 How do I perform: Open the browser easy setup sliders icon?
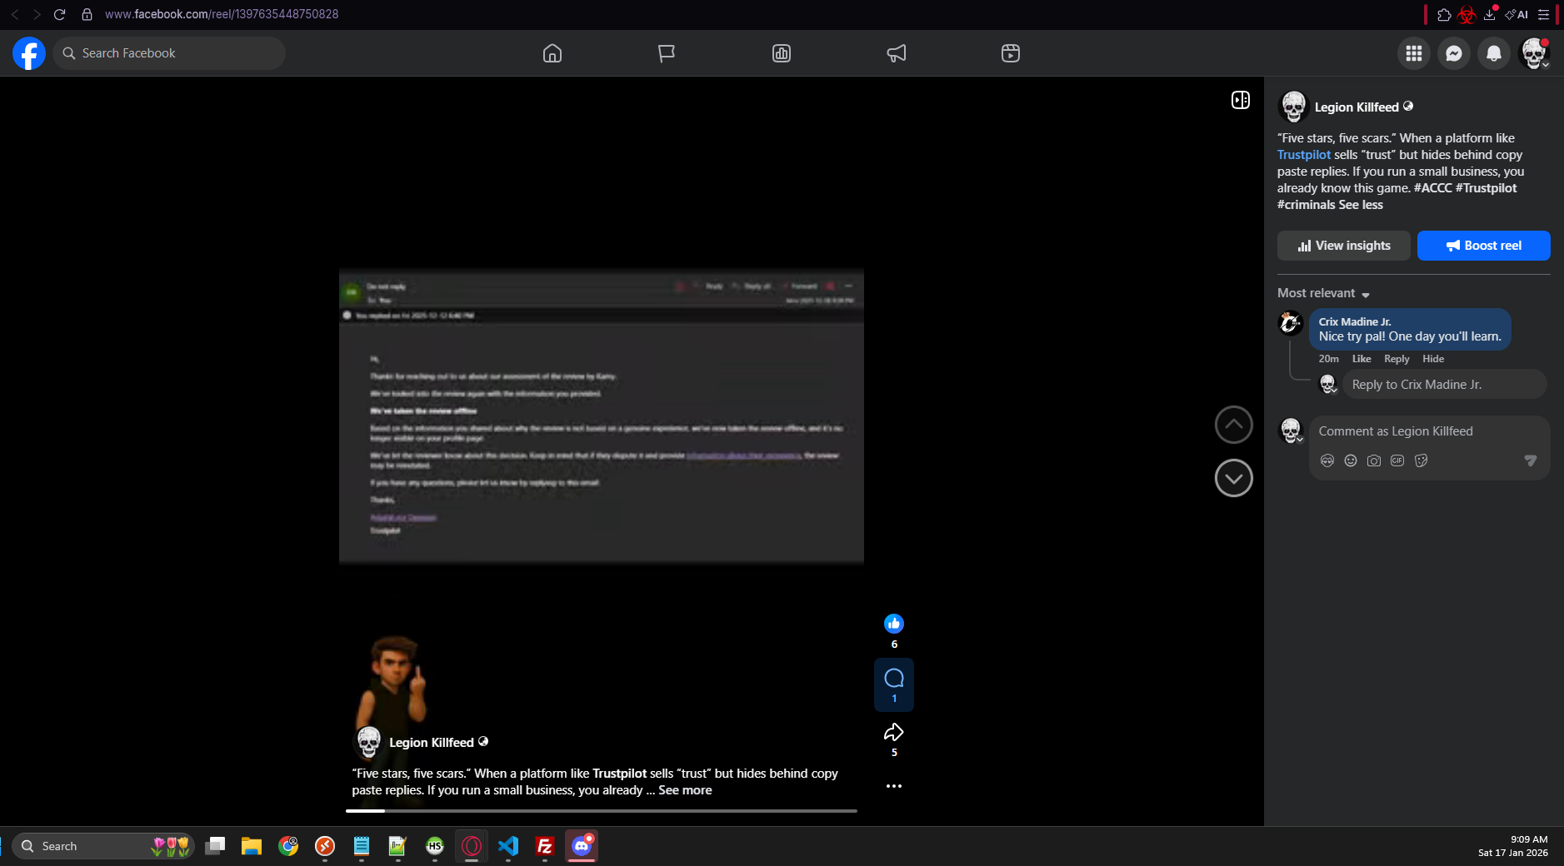pyautogui.click(x=1543, y=14)
